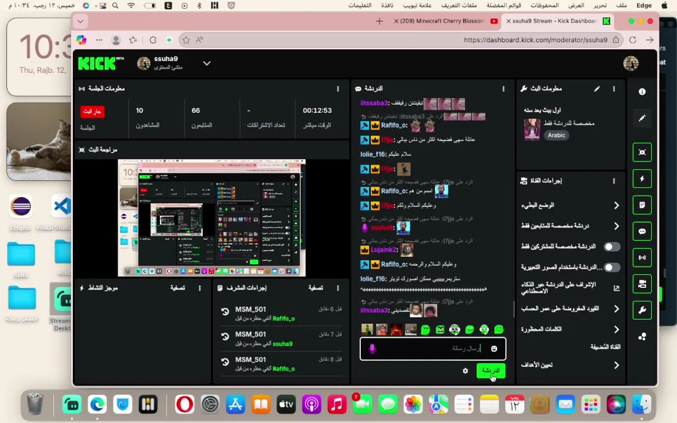Open the info icon in right sidebar
The width and height of the screenshot is (677, 423).
click(x=642, y=92)
